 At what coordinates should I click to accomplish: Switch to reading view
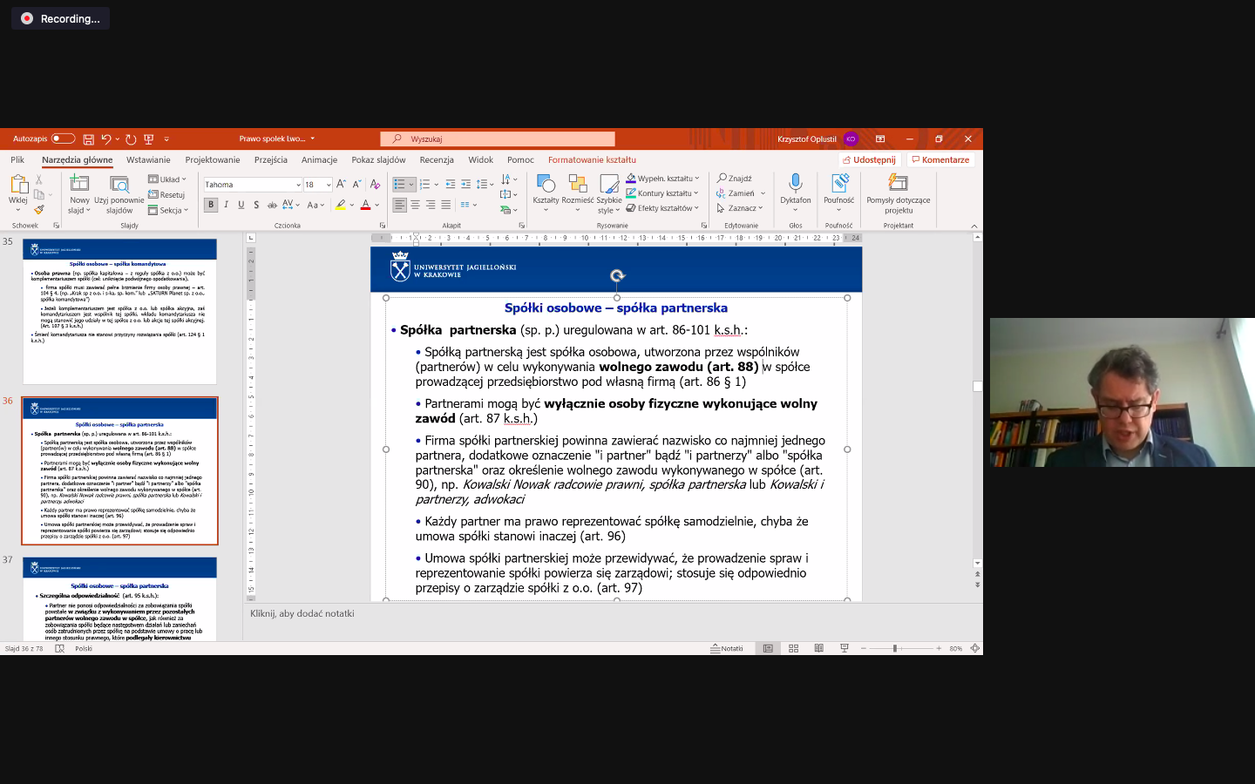pos(818,648)
